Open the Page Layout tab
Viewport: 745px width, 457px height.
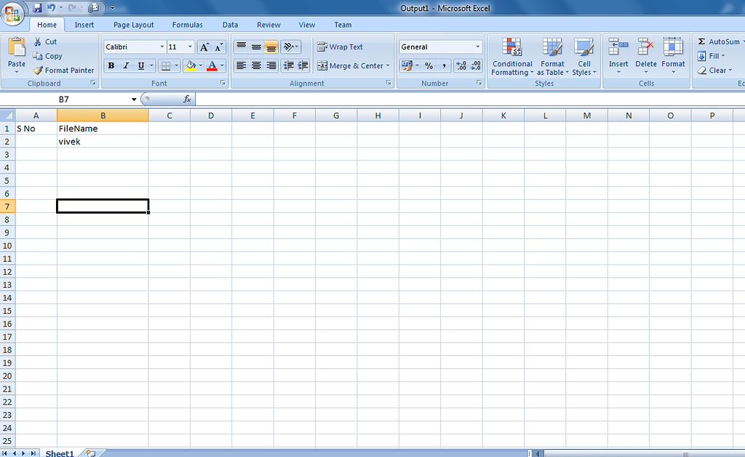[133, 24]
